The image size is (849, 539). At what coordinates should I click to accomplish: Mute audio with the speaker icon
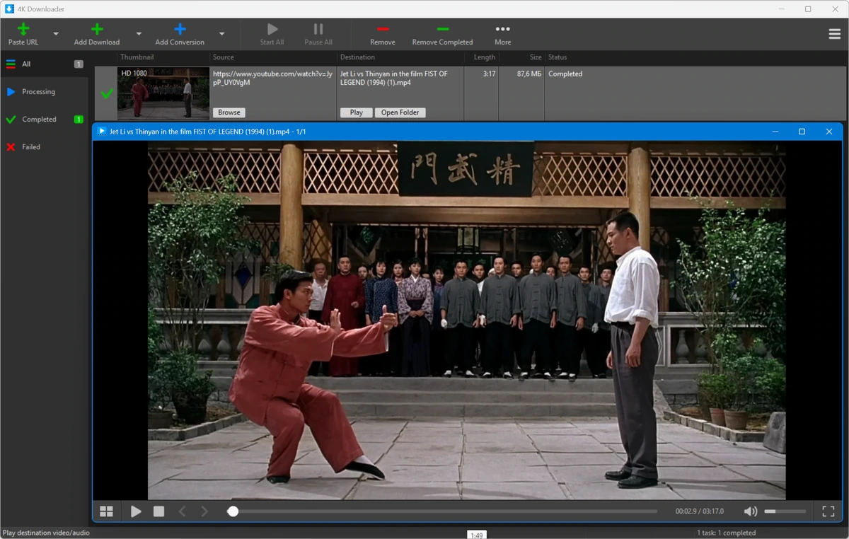click(x=751, y=511)
